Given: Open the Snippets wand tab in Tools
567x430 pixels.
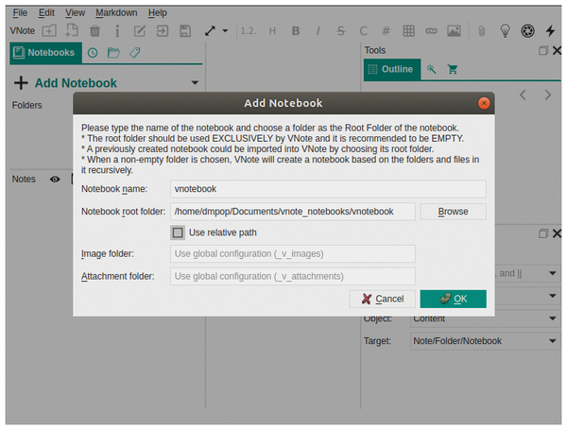Looking at the screenshot, I should [x=431, y=69].
